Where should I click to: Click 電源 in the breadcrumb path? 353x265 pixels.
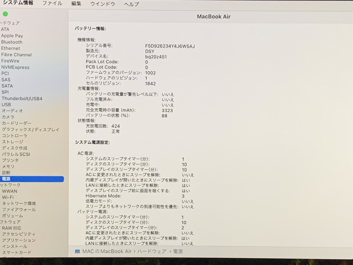point(179,251)
